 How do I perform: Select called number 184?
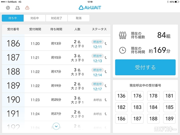point(153,107)
